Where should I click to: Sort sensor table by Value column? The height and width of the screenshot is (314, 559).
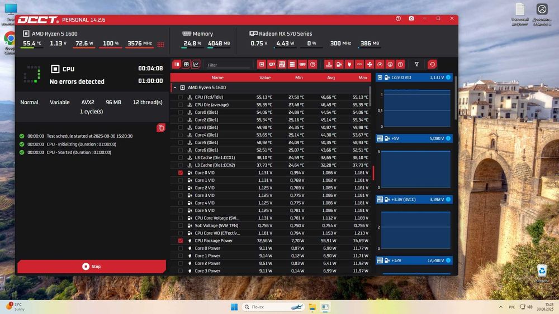coord(265,78)
